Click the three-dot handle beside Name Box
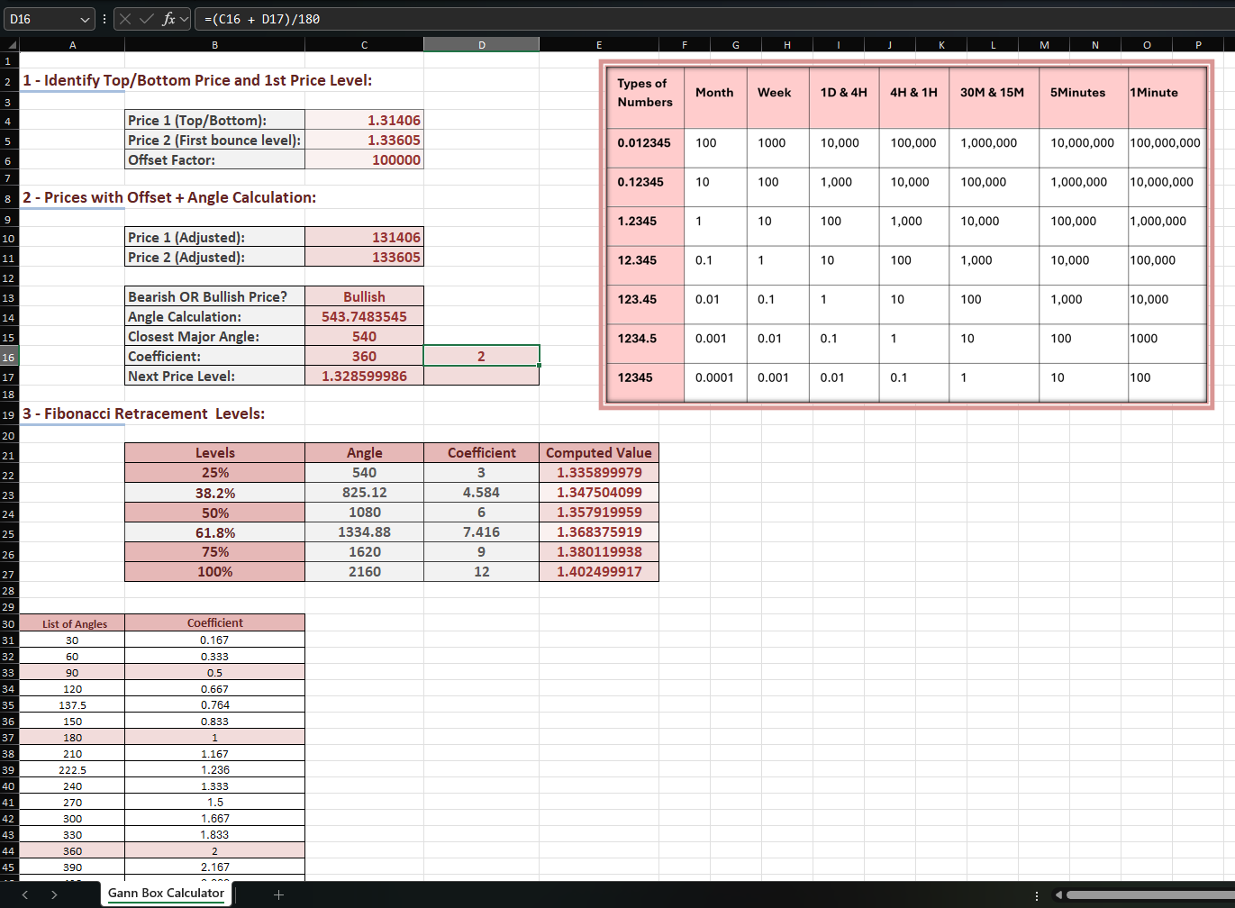Screen dimensions: 1235x908 tap(104, 19)
